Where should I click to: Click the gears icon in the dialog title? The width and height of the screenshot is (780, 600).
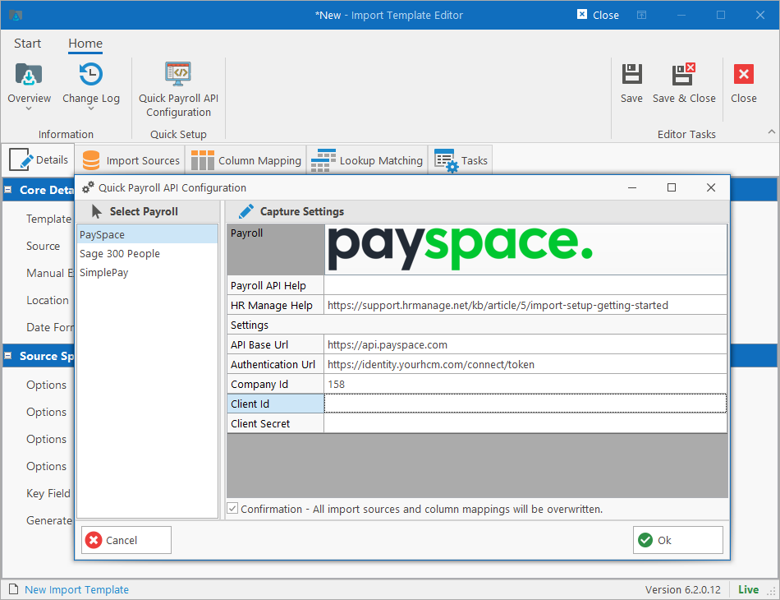(88, 187)
